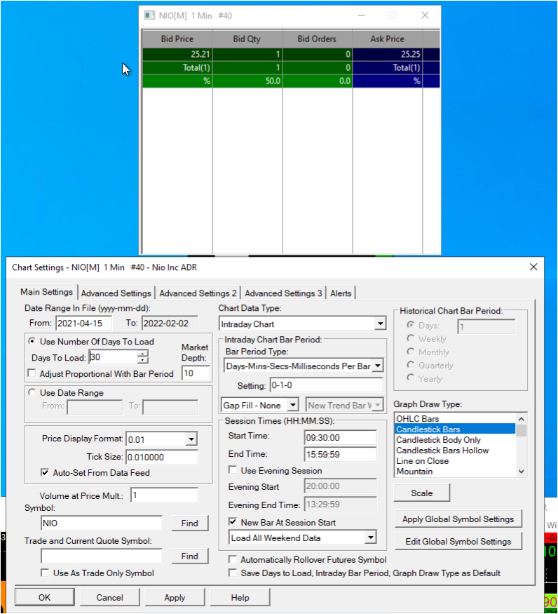558x614 pixels.
Task: Click Apply Global Symbol Settings
Action: (458, 519)
